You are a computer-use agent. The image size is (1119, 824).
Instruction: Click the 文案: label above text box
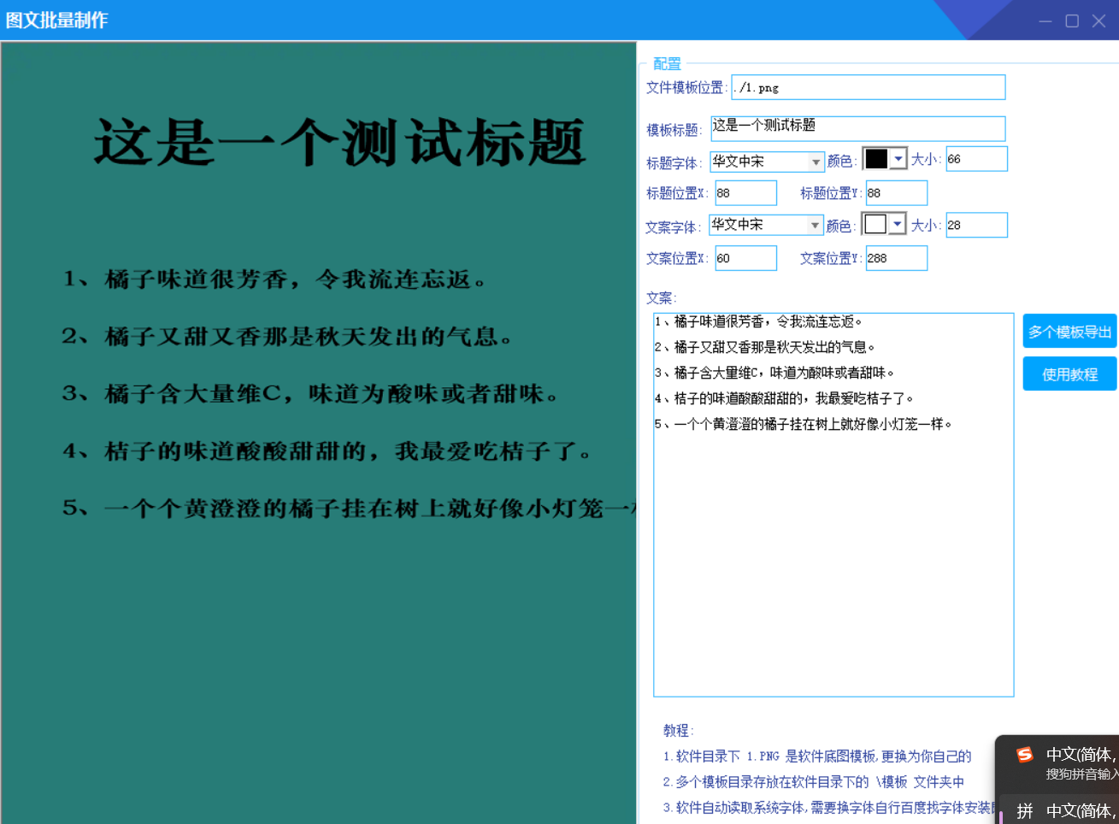coord(661,297)
